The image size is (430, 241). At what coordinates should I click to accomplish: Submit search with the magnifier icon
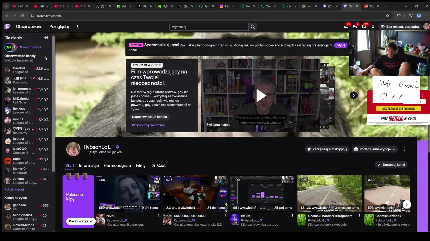253,27
